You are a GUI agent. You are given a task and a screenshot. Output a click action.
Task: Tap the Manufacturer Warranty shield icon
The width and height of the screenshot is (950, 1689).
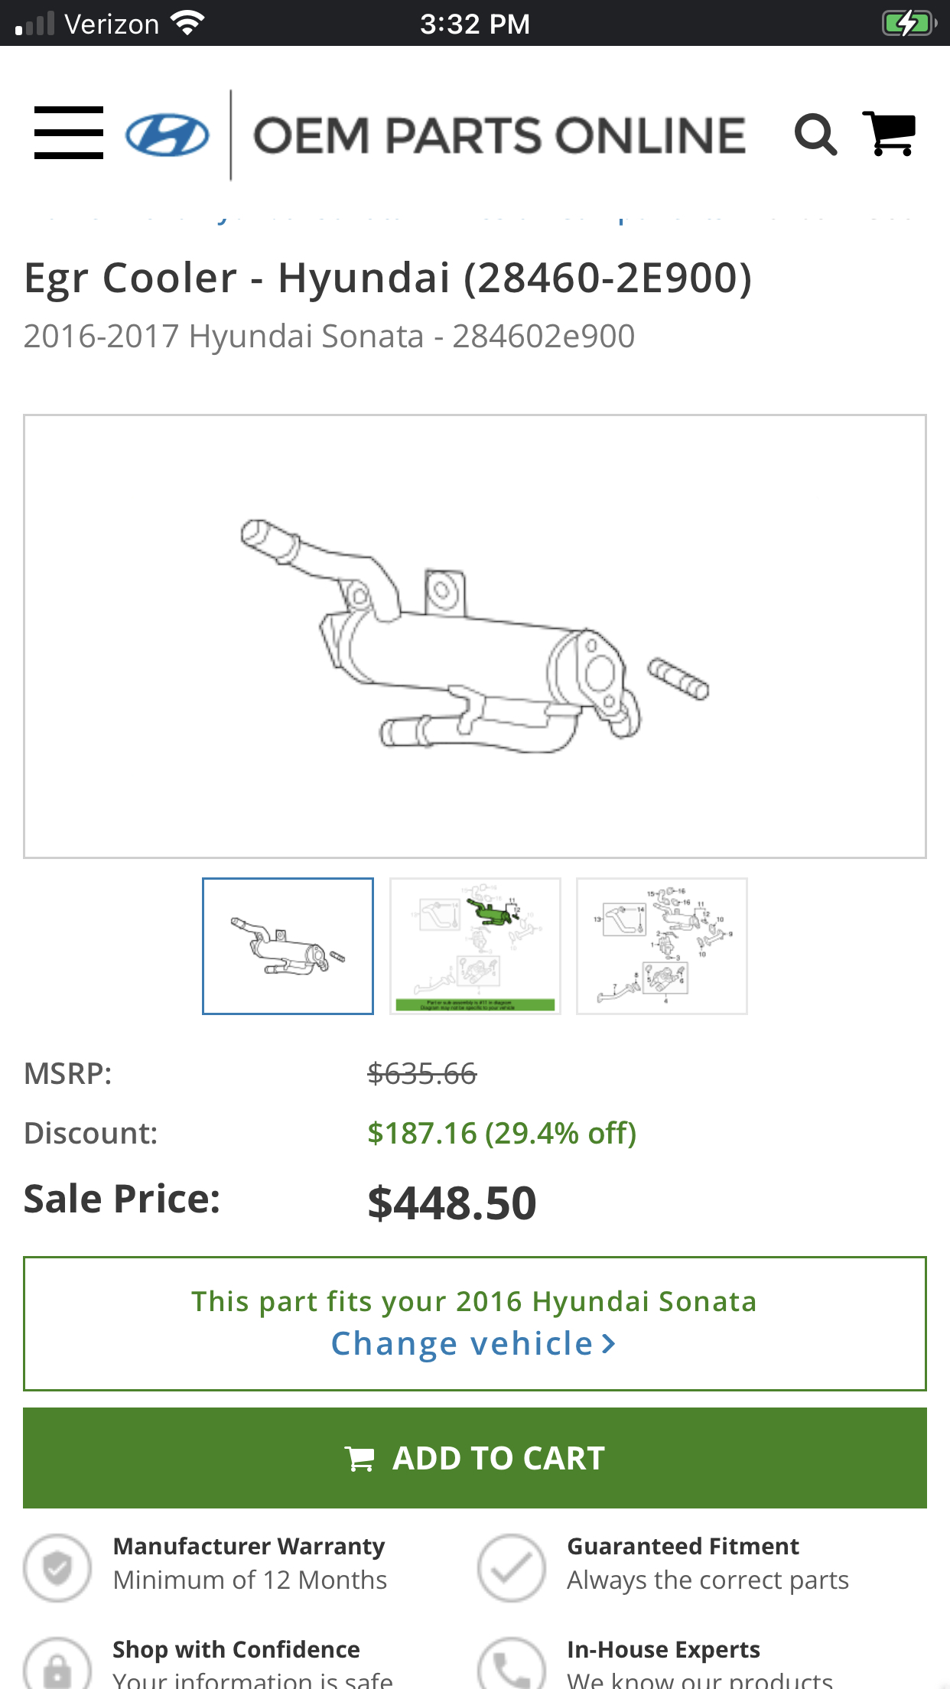click(x=57, y=1567)
